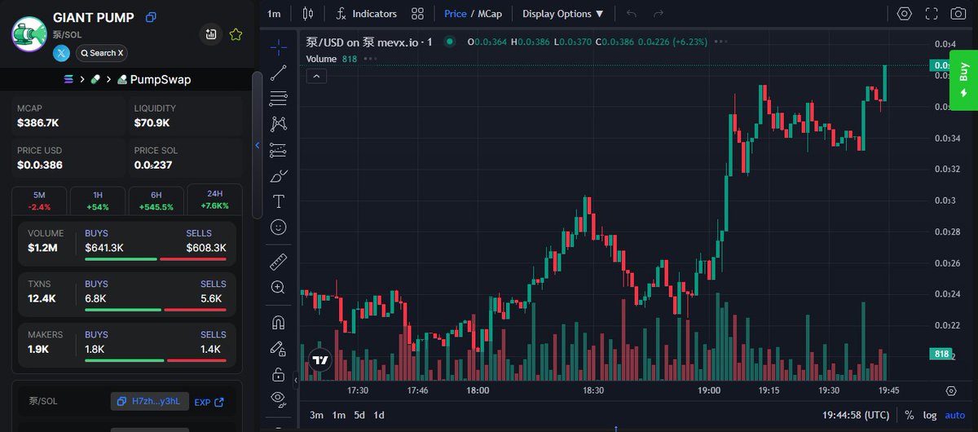
Task: Toggle magnet mode
Action: (279, 323)
